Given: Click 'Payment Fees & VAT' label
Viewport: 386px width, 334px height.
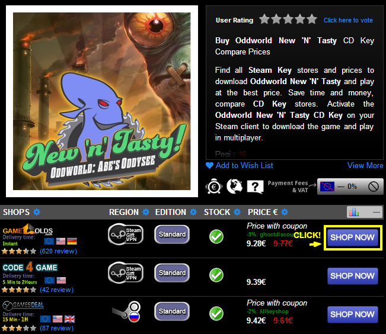Looking at the screenshot, I should click(x=288, y=187).
